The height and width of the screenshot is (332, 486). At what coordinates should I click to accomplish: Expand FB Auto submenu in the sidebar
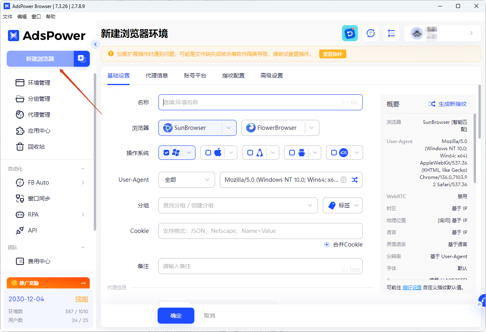(83, 183)
